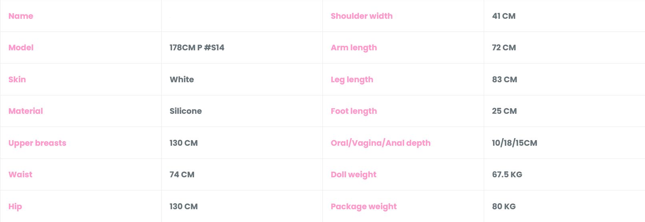The image size is (645, 222).
Task: Click the 67.5 KG doll weight value
Action: click(x=507, y=174)
